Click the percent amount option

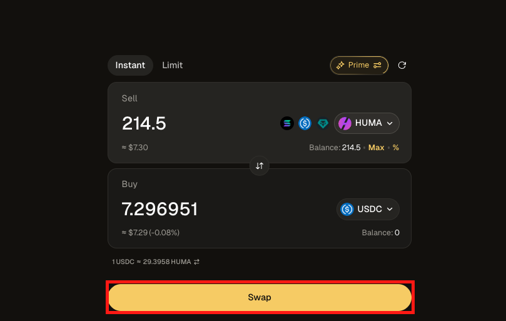[396, 148]
